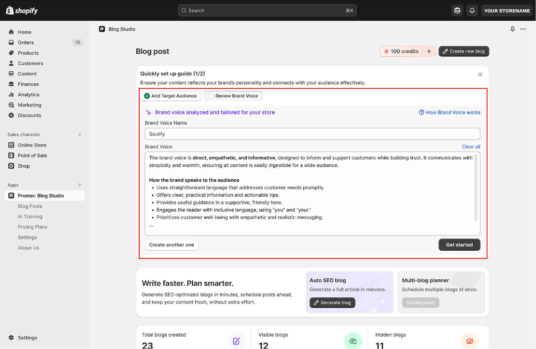Click the Promer Blog Studio app icon
536x349 pixels.
[x=11, y=196]
